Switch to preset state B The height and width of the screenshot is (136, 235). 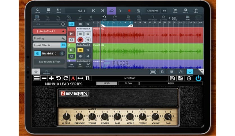[x=87, y=78]
